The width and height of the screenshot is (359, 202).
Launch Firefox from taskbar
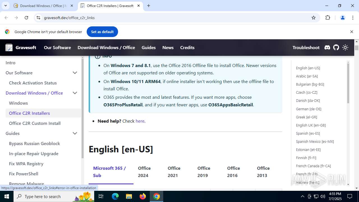(143, 196)
